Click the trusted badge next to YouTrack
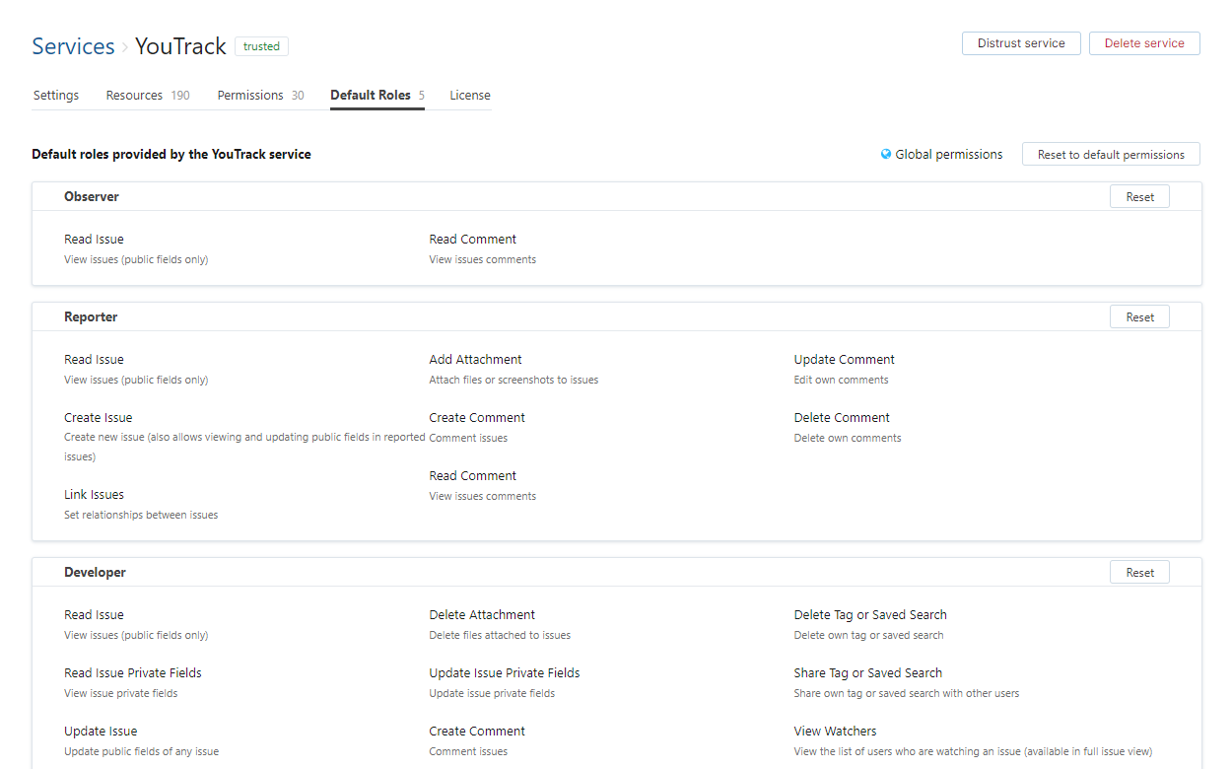 (261, 46)
